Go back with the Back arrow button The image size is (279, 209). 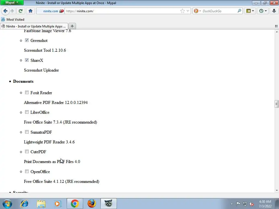tap(5, 11)
